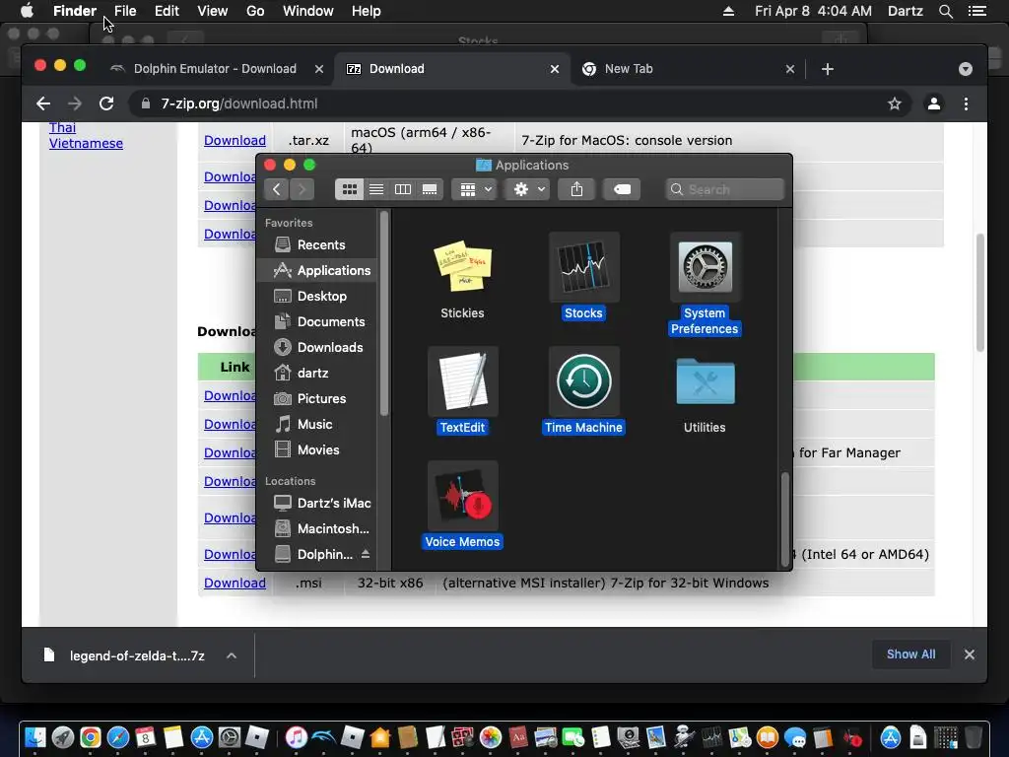Click the Finder edit tags button
This screenshot has width=1009, height=757.
622,189
